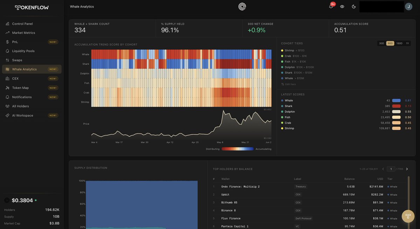This screenshot has width=420, height=229.
Task: Select the 90D time range
Action: pos(390,43)
